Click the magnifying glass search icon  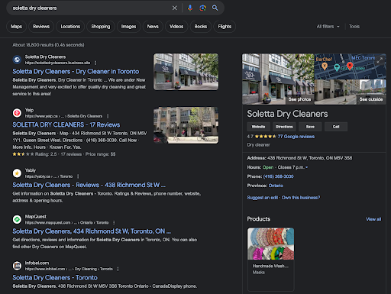[215, 8]
